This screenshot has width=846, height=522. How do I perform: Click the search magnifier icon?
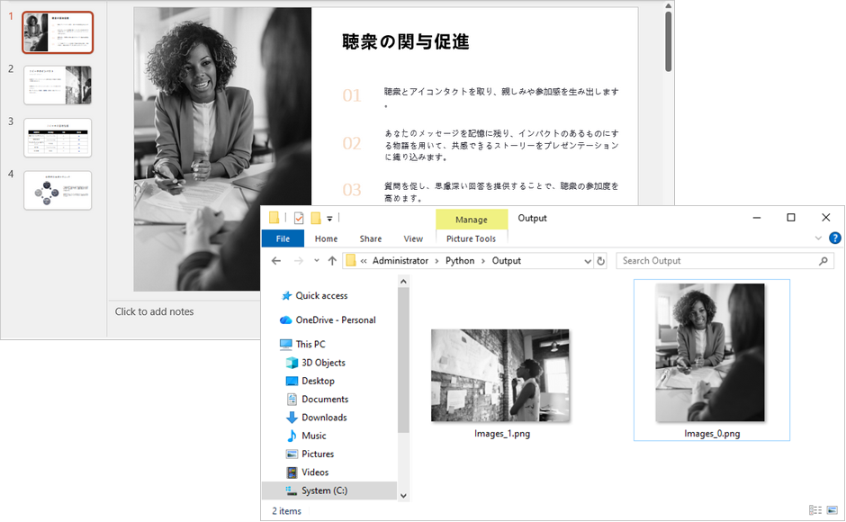click(823, 261)
